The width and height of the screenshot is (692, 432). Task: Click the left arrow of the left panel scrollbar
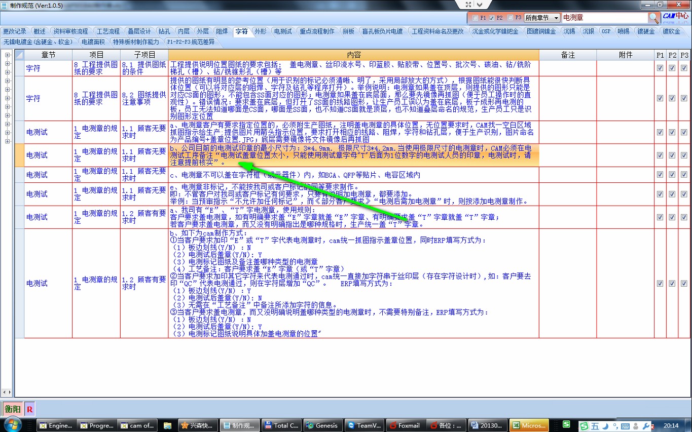pyautogui.click(x=4, y=392)
